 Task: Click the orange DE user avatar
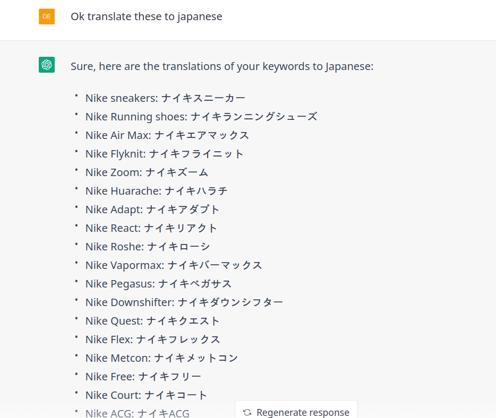point(47,16)
